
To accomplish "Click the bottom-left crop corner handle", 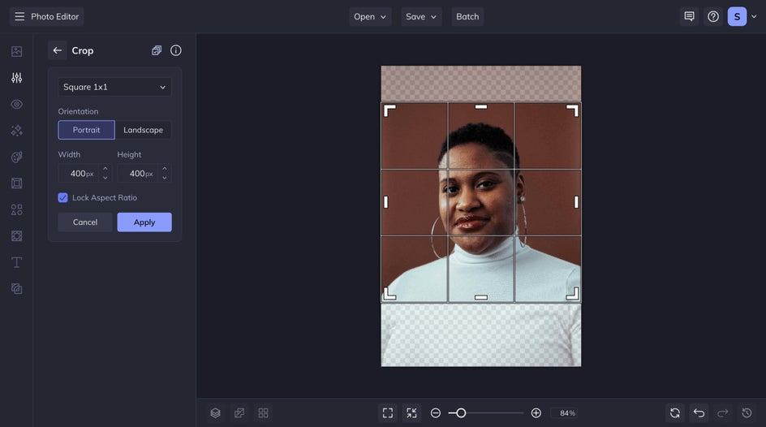I will (x=389, y=294).
